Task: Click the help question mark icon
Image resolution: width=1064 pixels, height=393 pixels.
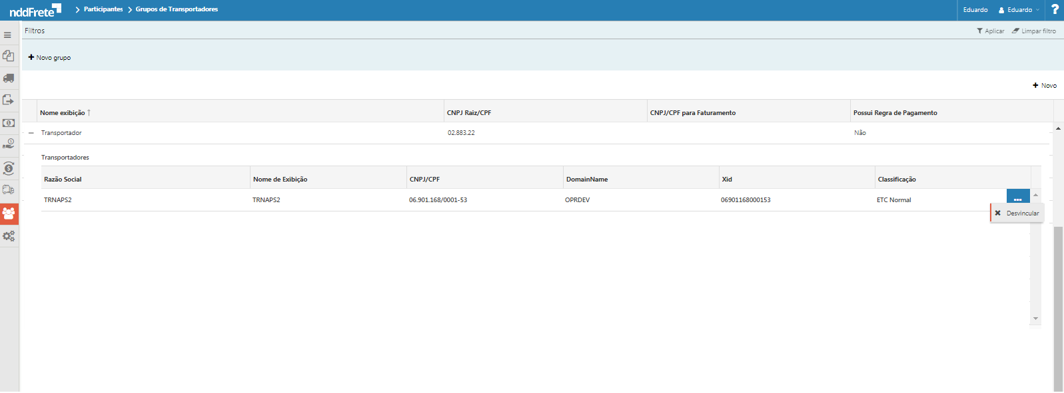Action: click(1054, 9)
